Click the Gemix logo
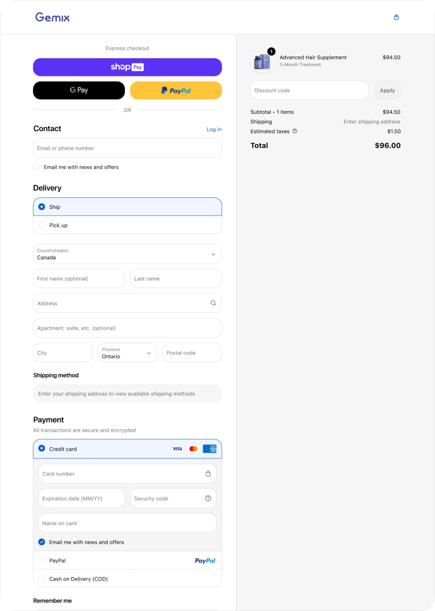This screenshot has height=611, width=435. point(52,17)
